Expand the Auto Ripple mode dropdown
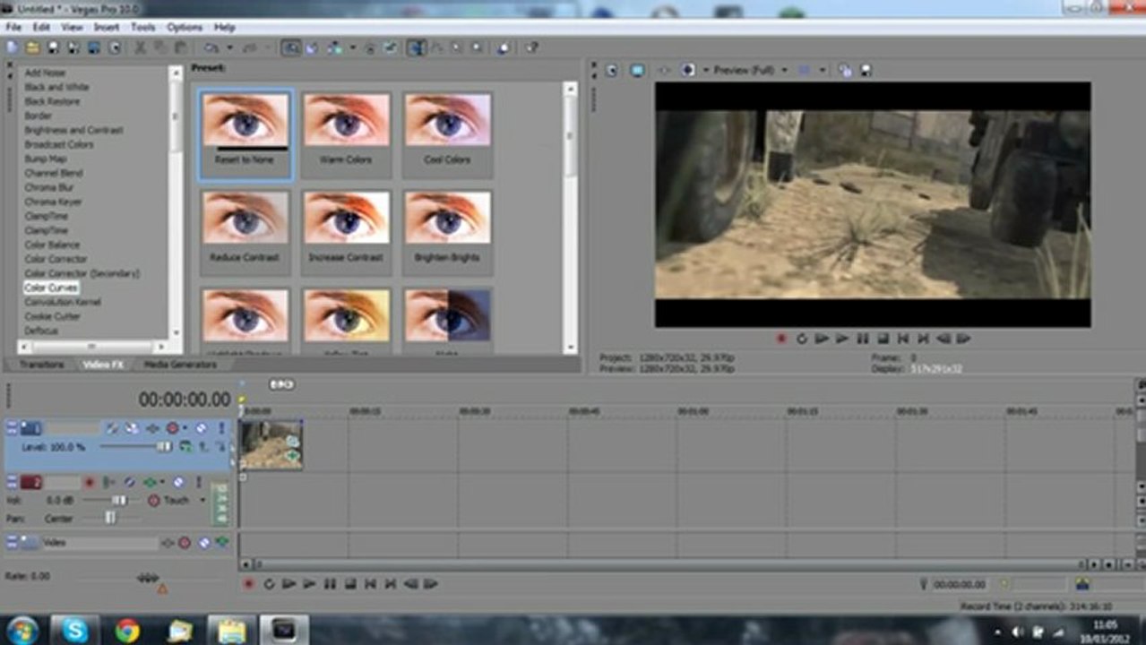This screenshot has width=1146, height=645. [352, 47]
